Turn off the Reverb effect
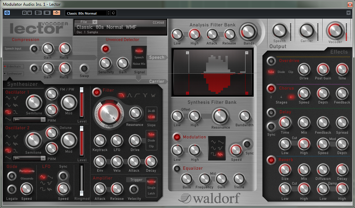The image size is (355, 208). coord(271,160)
